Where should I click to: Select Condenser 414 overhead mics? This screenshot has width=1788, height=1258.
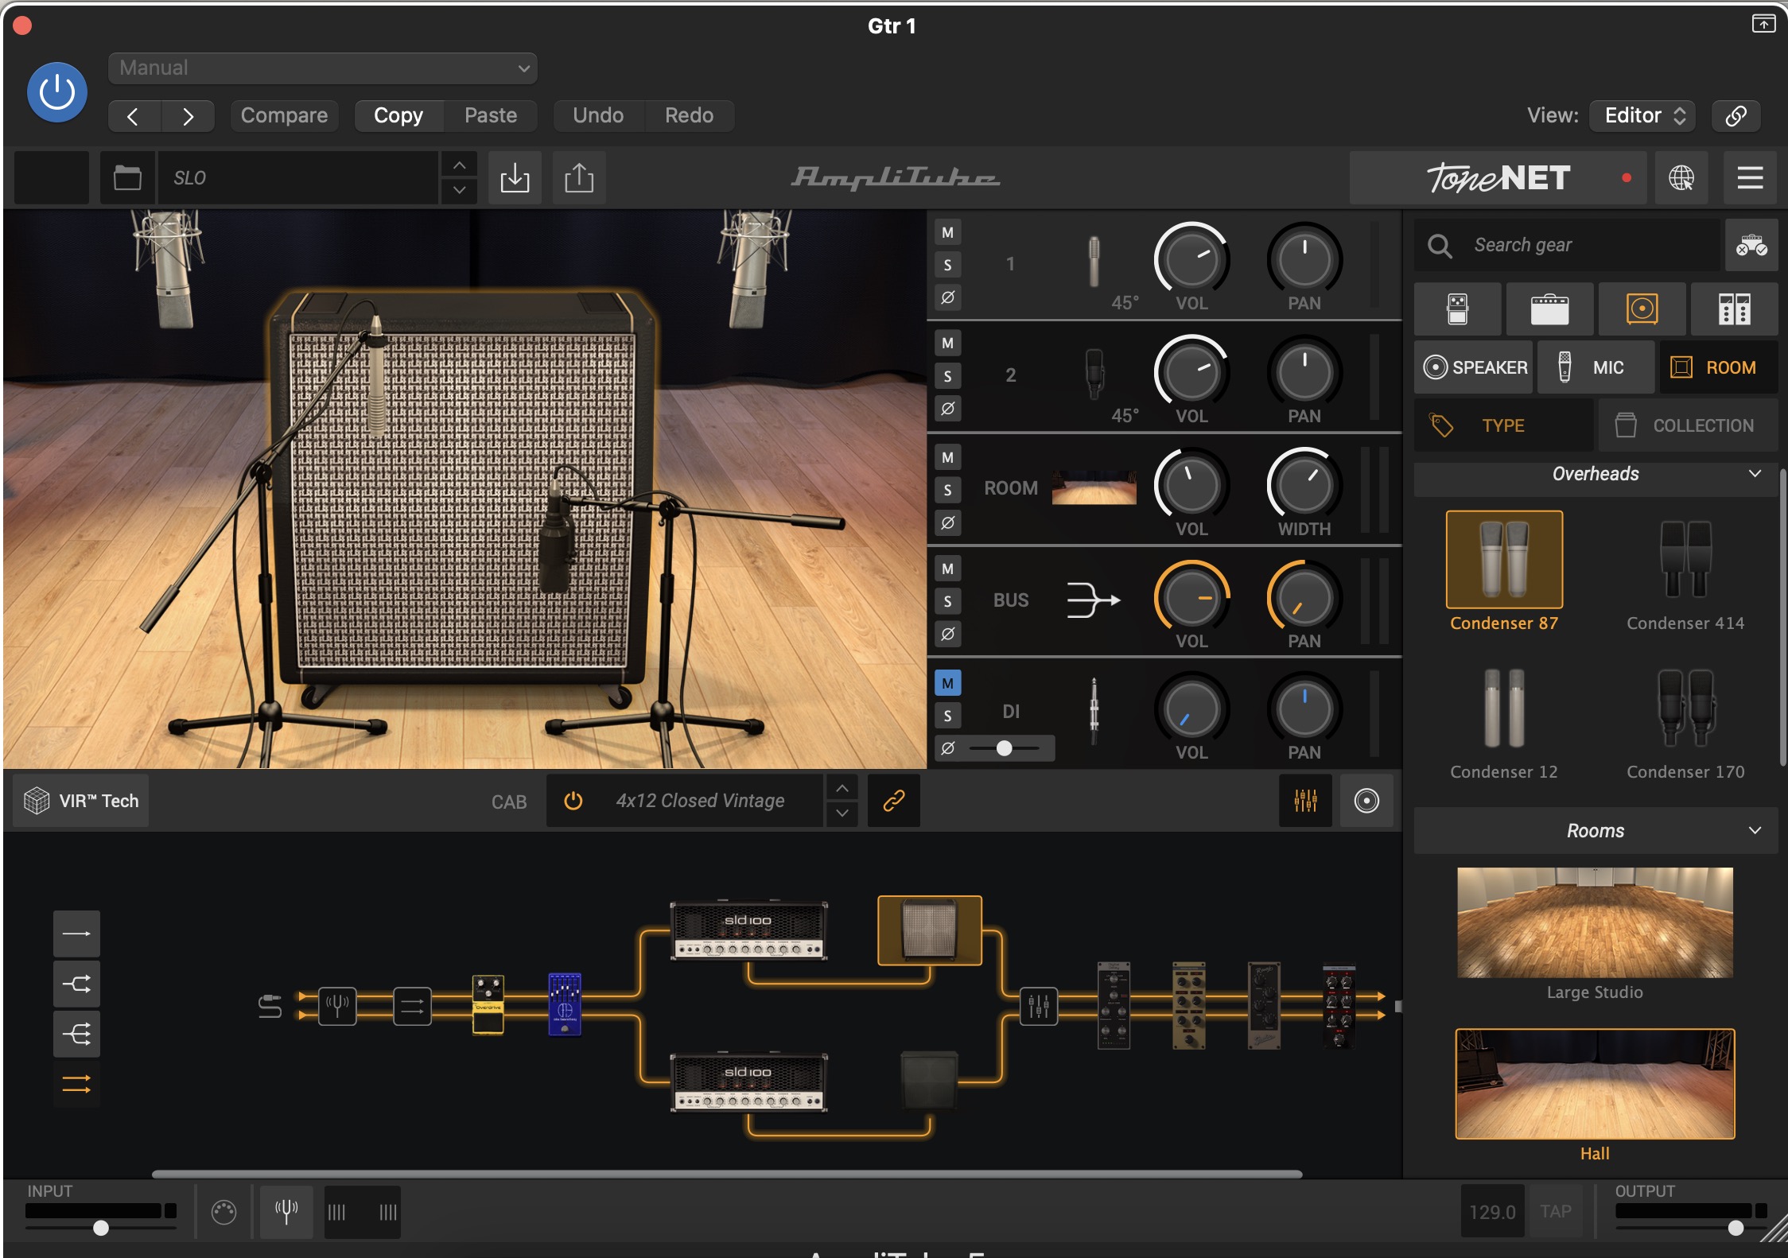click(1685, 572)
